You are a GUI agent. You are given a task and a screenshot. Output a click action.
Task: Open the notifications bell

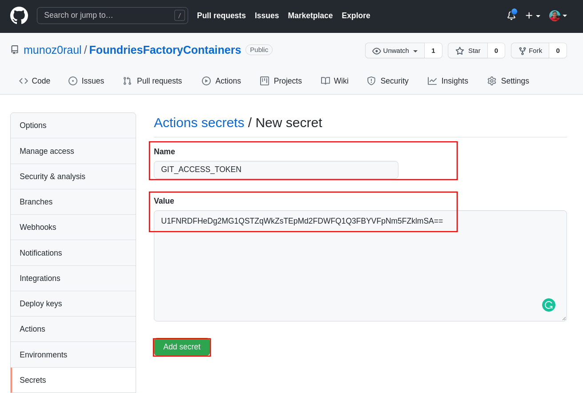click(511, 16)
